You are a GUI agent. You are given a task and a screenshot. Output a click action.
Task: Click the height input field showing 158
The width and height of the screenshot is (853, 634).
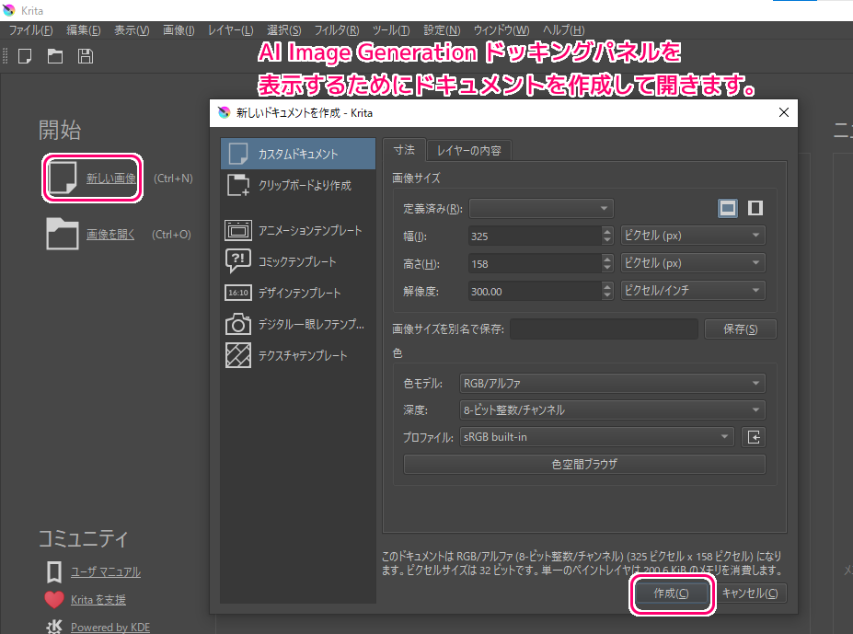[536, 263]
